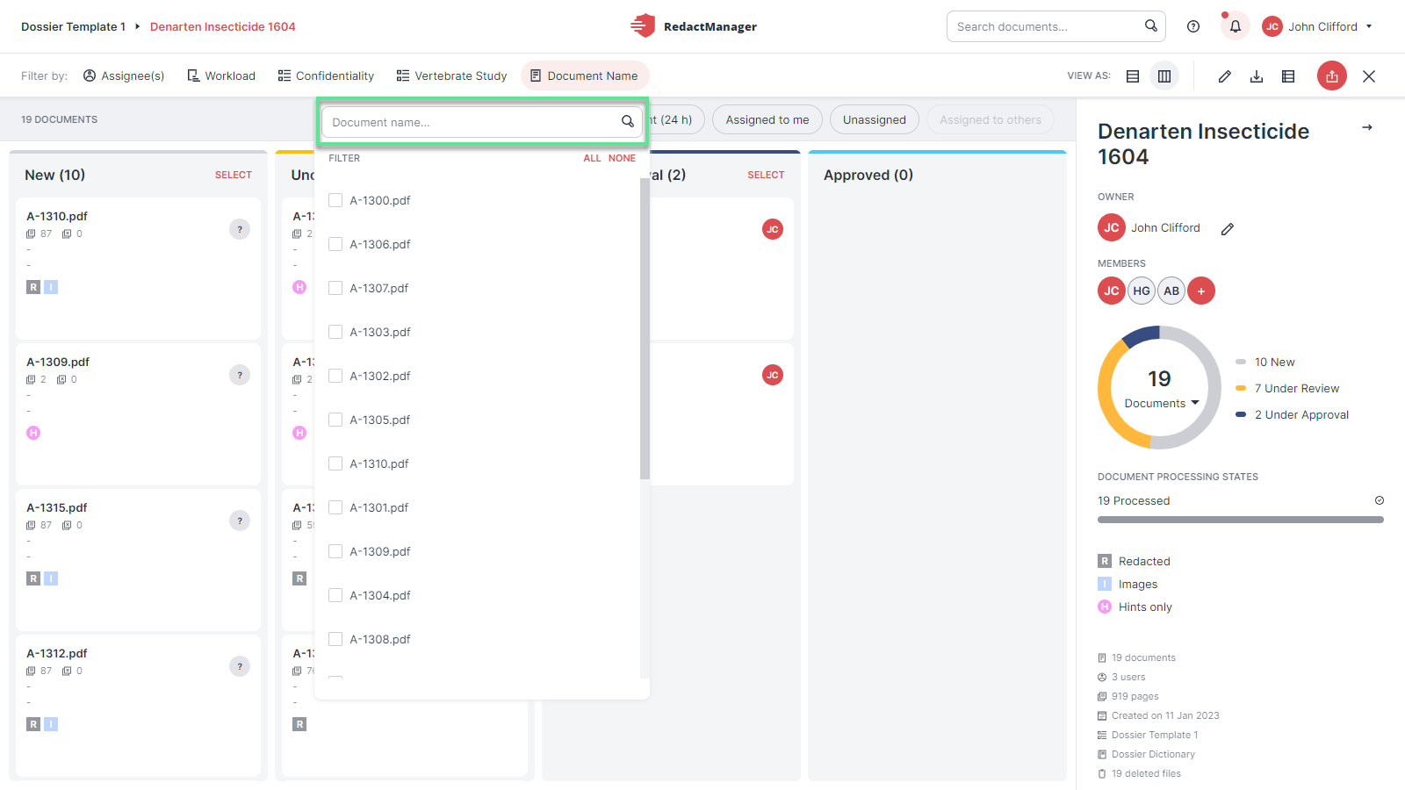
Task: Check the A-1309.pdf filter checkbox
Action: pyautogui.click(x=335, y=551)
